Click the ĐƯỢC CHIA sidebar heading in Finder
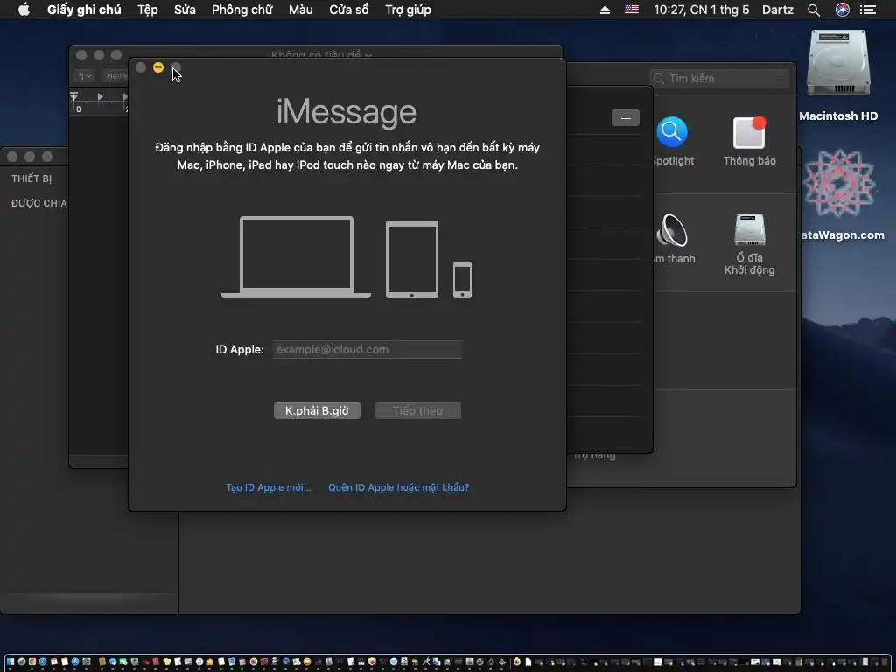The width and height of the screenshot is (896, 672). [38, 203]
